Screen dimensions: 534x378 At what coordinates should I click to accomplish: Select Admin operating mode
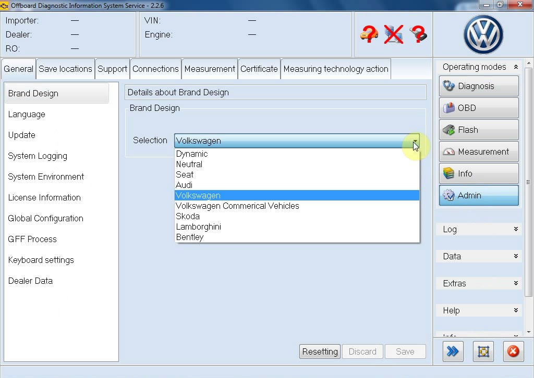click(x=479, y=195)
